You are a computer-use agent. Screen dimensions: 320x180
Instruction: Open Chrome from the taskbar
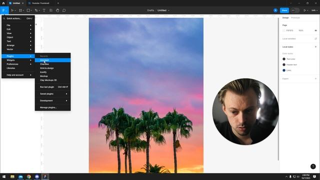(x=29, y=176)
